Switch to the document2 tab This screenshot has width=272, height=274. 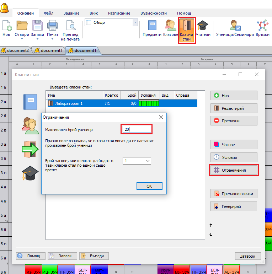16,50
